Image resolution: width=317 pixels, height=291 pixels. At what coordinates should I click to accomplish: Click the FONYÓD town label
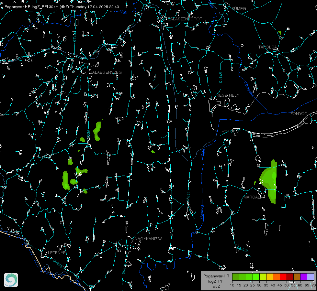tap(299, 114)
